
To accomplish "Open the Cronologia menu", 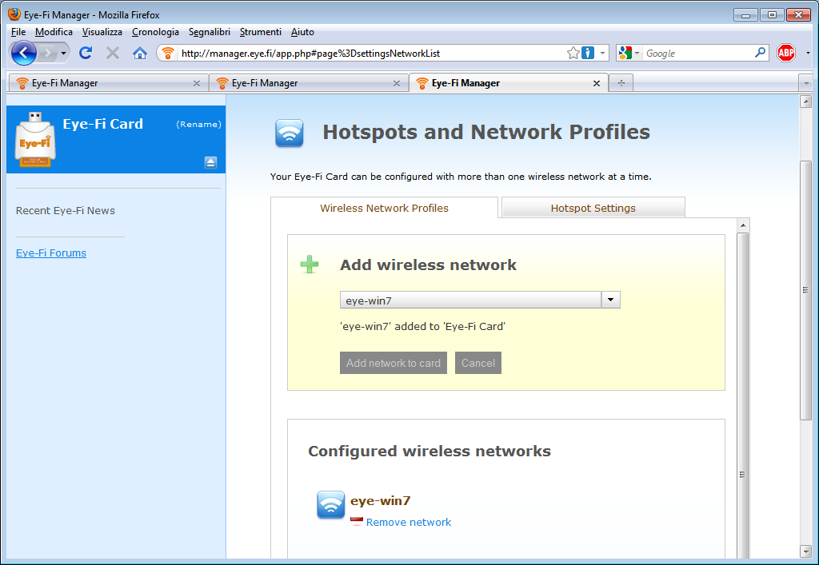I will (155, 32).
